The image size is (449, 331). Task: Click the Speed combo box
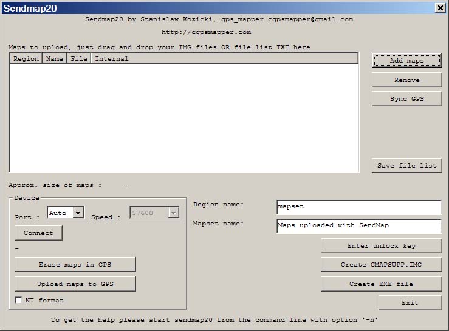pyautogui.click(x=154, y=213)
